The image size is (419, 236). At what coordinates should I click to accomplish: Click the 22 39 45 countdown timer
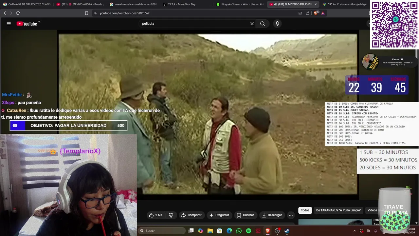(x=377, y=85)
